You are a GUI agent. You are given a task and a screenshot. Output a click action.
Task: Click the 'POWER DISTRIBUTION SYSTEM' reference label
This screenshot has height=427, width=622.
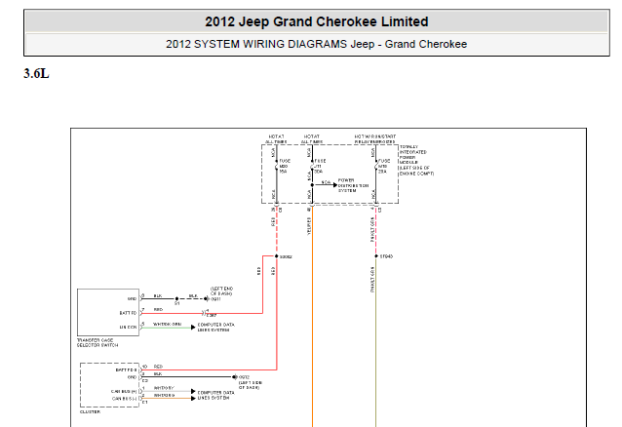(353, 185)
